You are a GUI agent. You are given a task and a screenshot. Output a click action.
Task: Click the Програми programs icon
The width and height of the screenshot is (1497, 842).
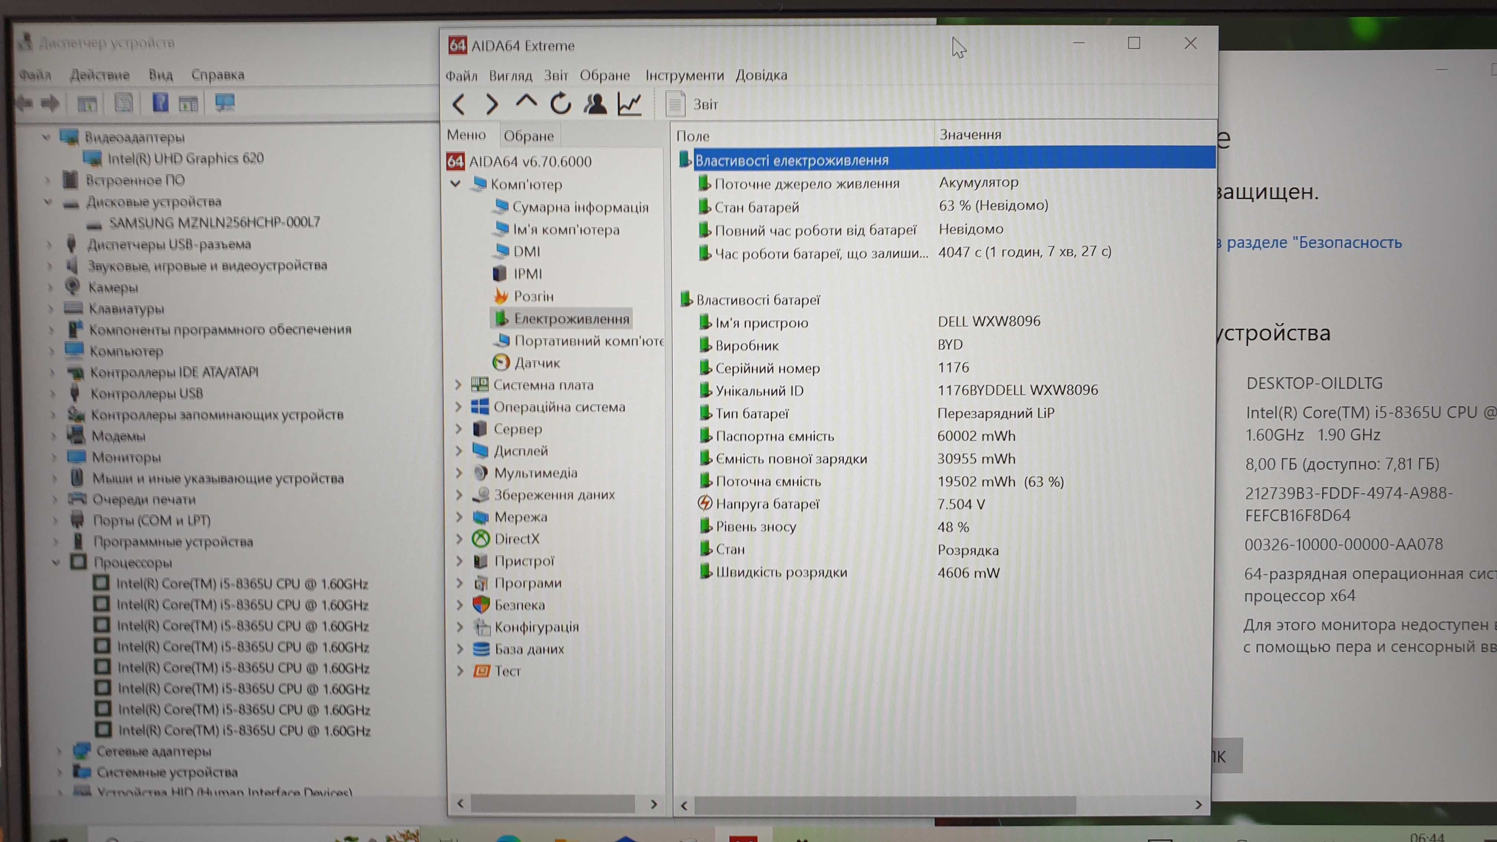tap(480, 583)
